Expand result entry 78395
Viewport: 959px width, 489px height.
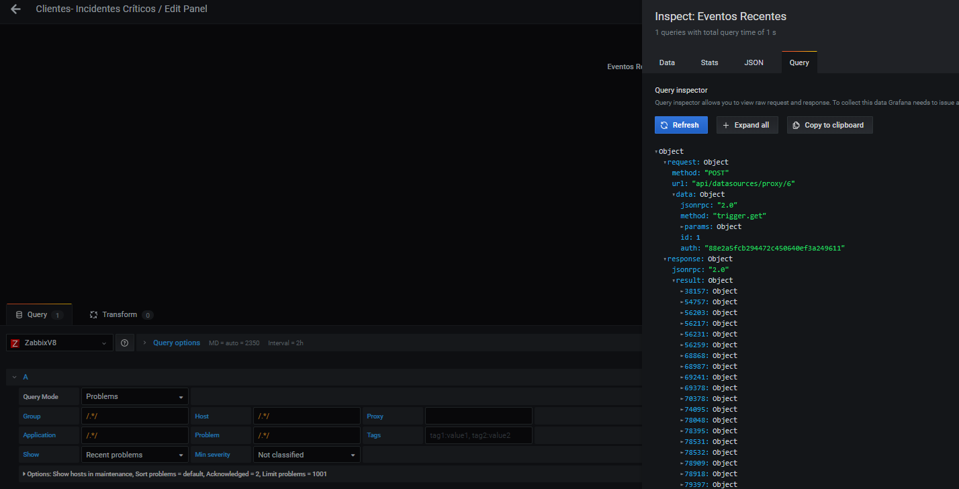click(x=682, y=431)
